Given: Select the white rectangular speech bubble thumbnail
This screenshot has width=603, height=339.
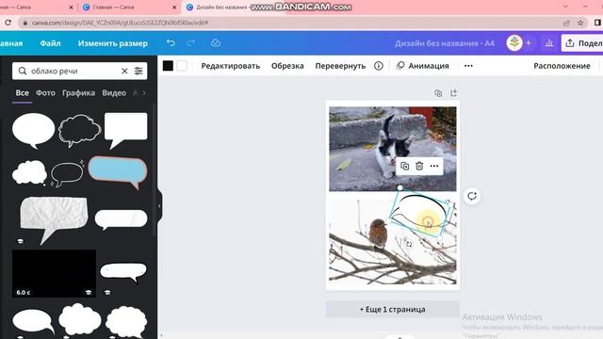Looking at the screenshot, I should [125, 131].
